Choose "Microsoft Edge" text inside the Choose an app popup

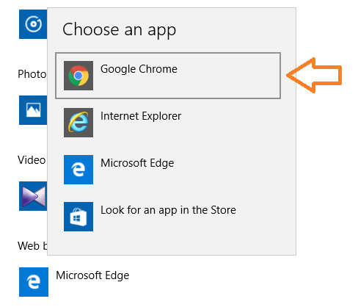137,163
